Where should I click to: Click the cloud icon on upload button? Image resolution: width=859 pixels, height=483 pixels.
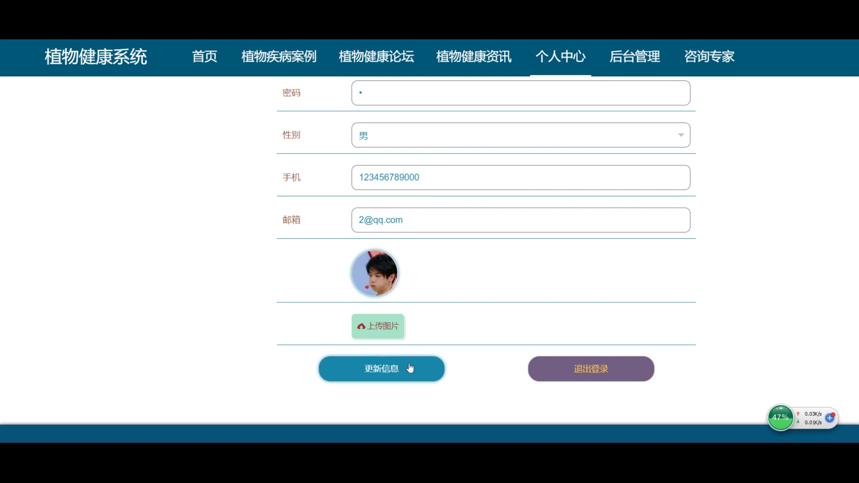tap(361, 326)
